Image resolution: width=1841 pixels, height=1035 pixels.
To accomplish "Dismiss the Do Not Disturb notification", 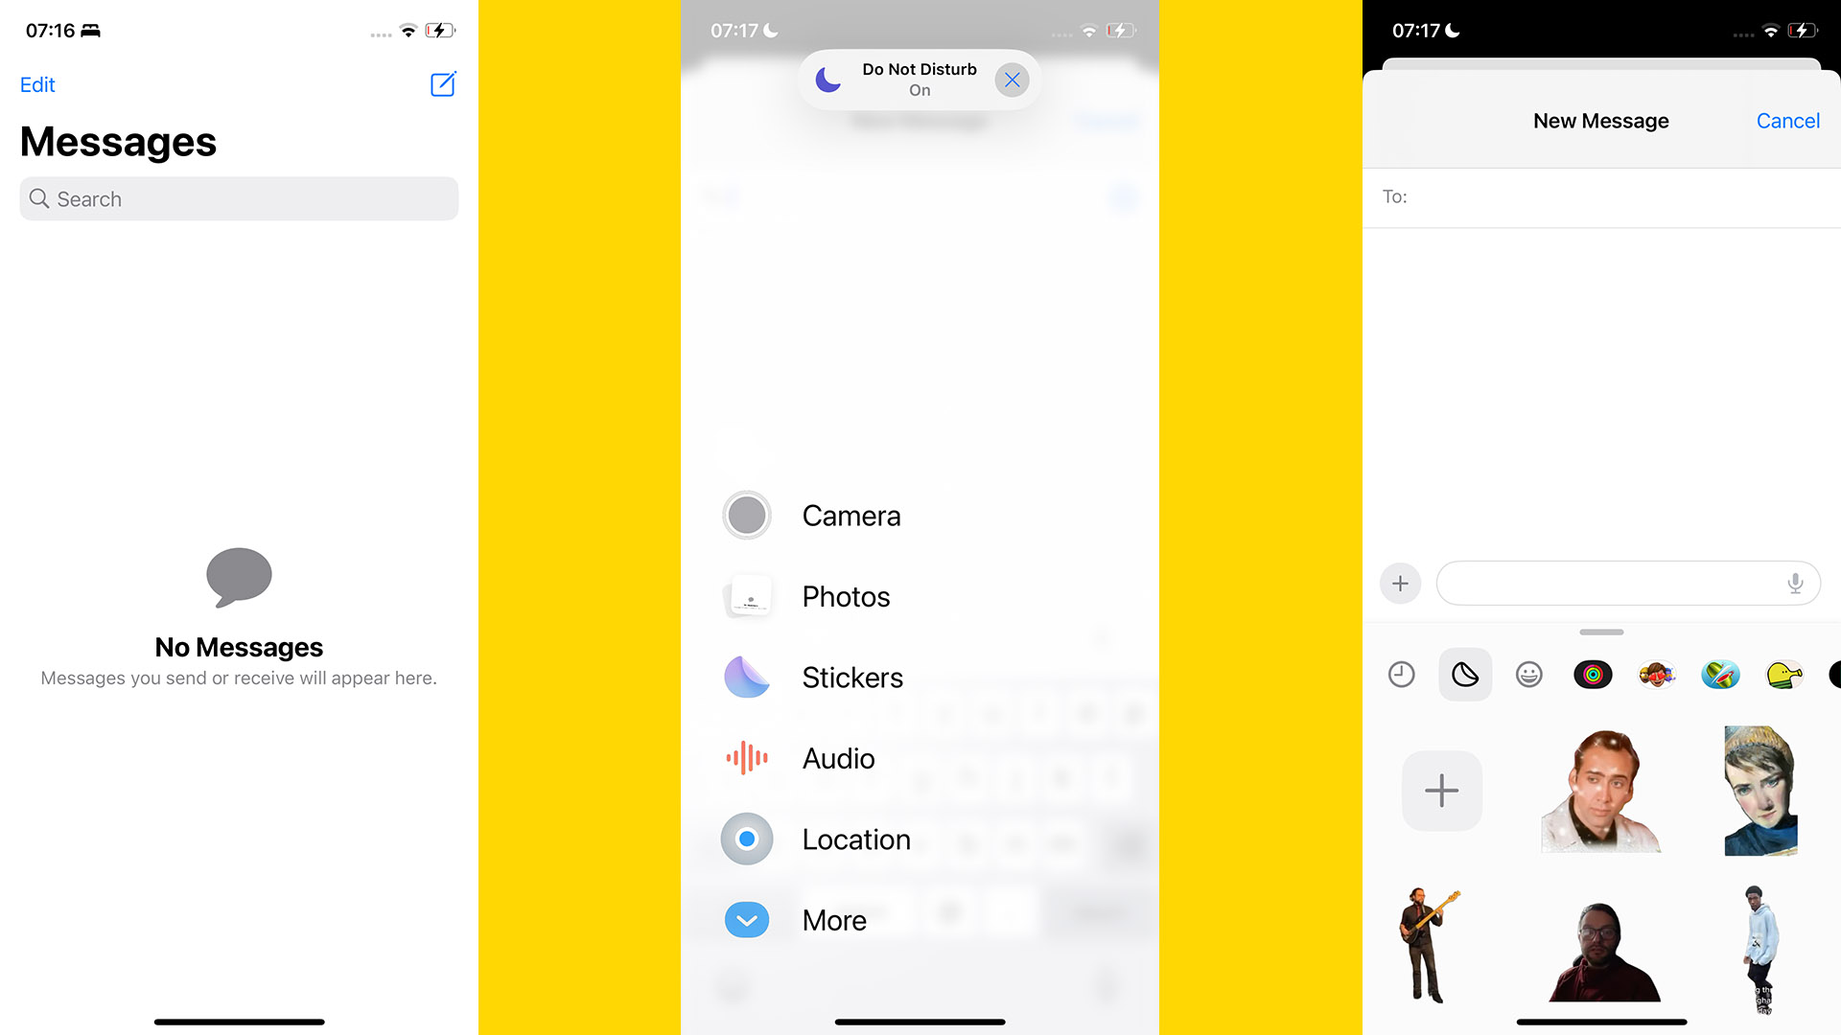I will pos(1013,79).
